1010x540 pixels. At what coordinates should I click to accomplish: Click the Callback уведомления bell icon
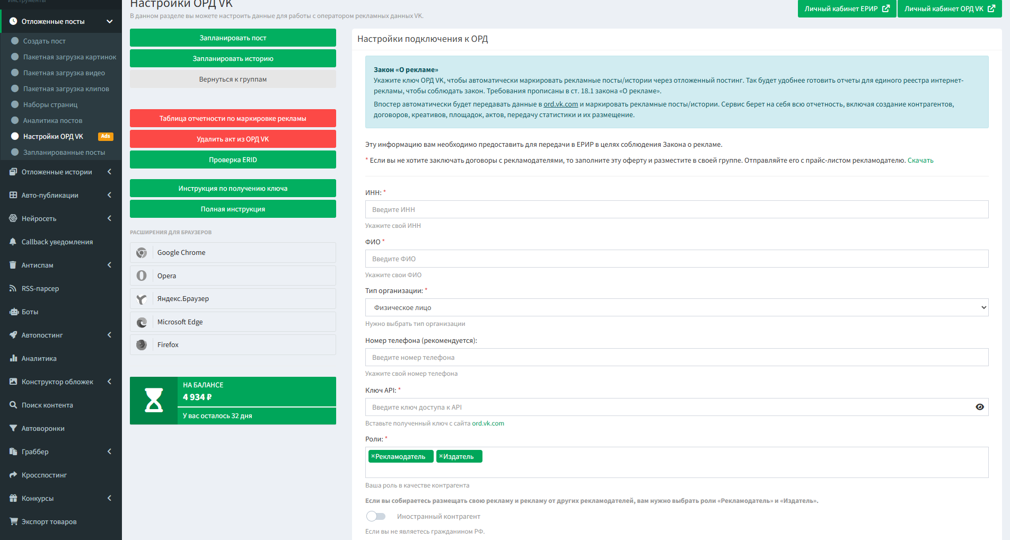13,242
